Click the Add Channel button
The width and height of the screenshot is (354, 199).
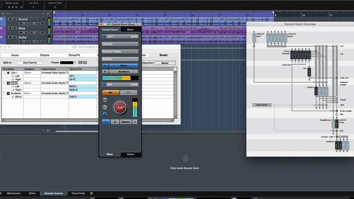pyautogui.click(x=30, y=63)
